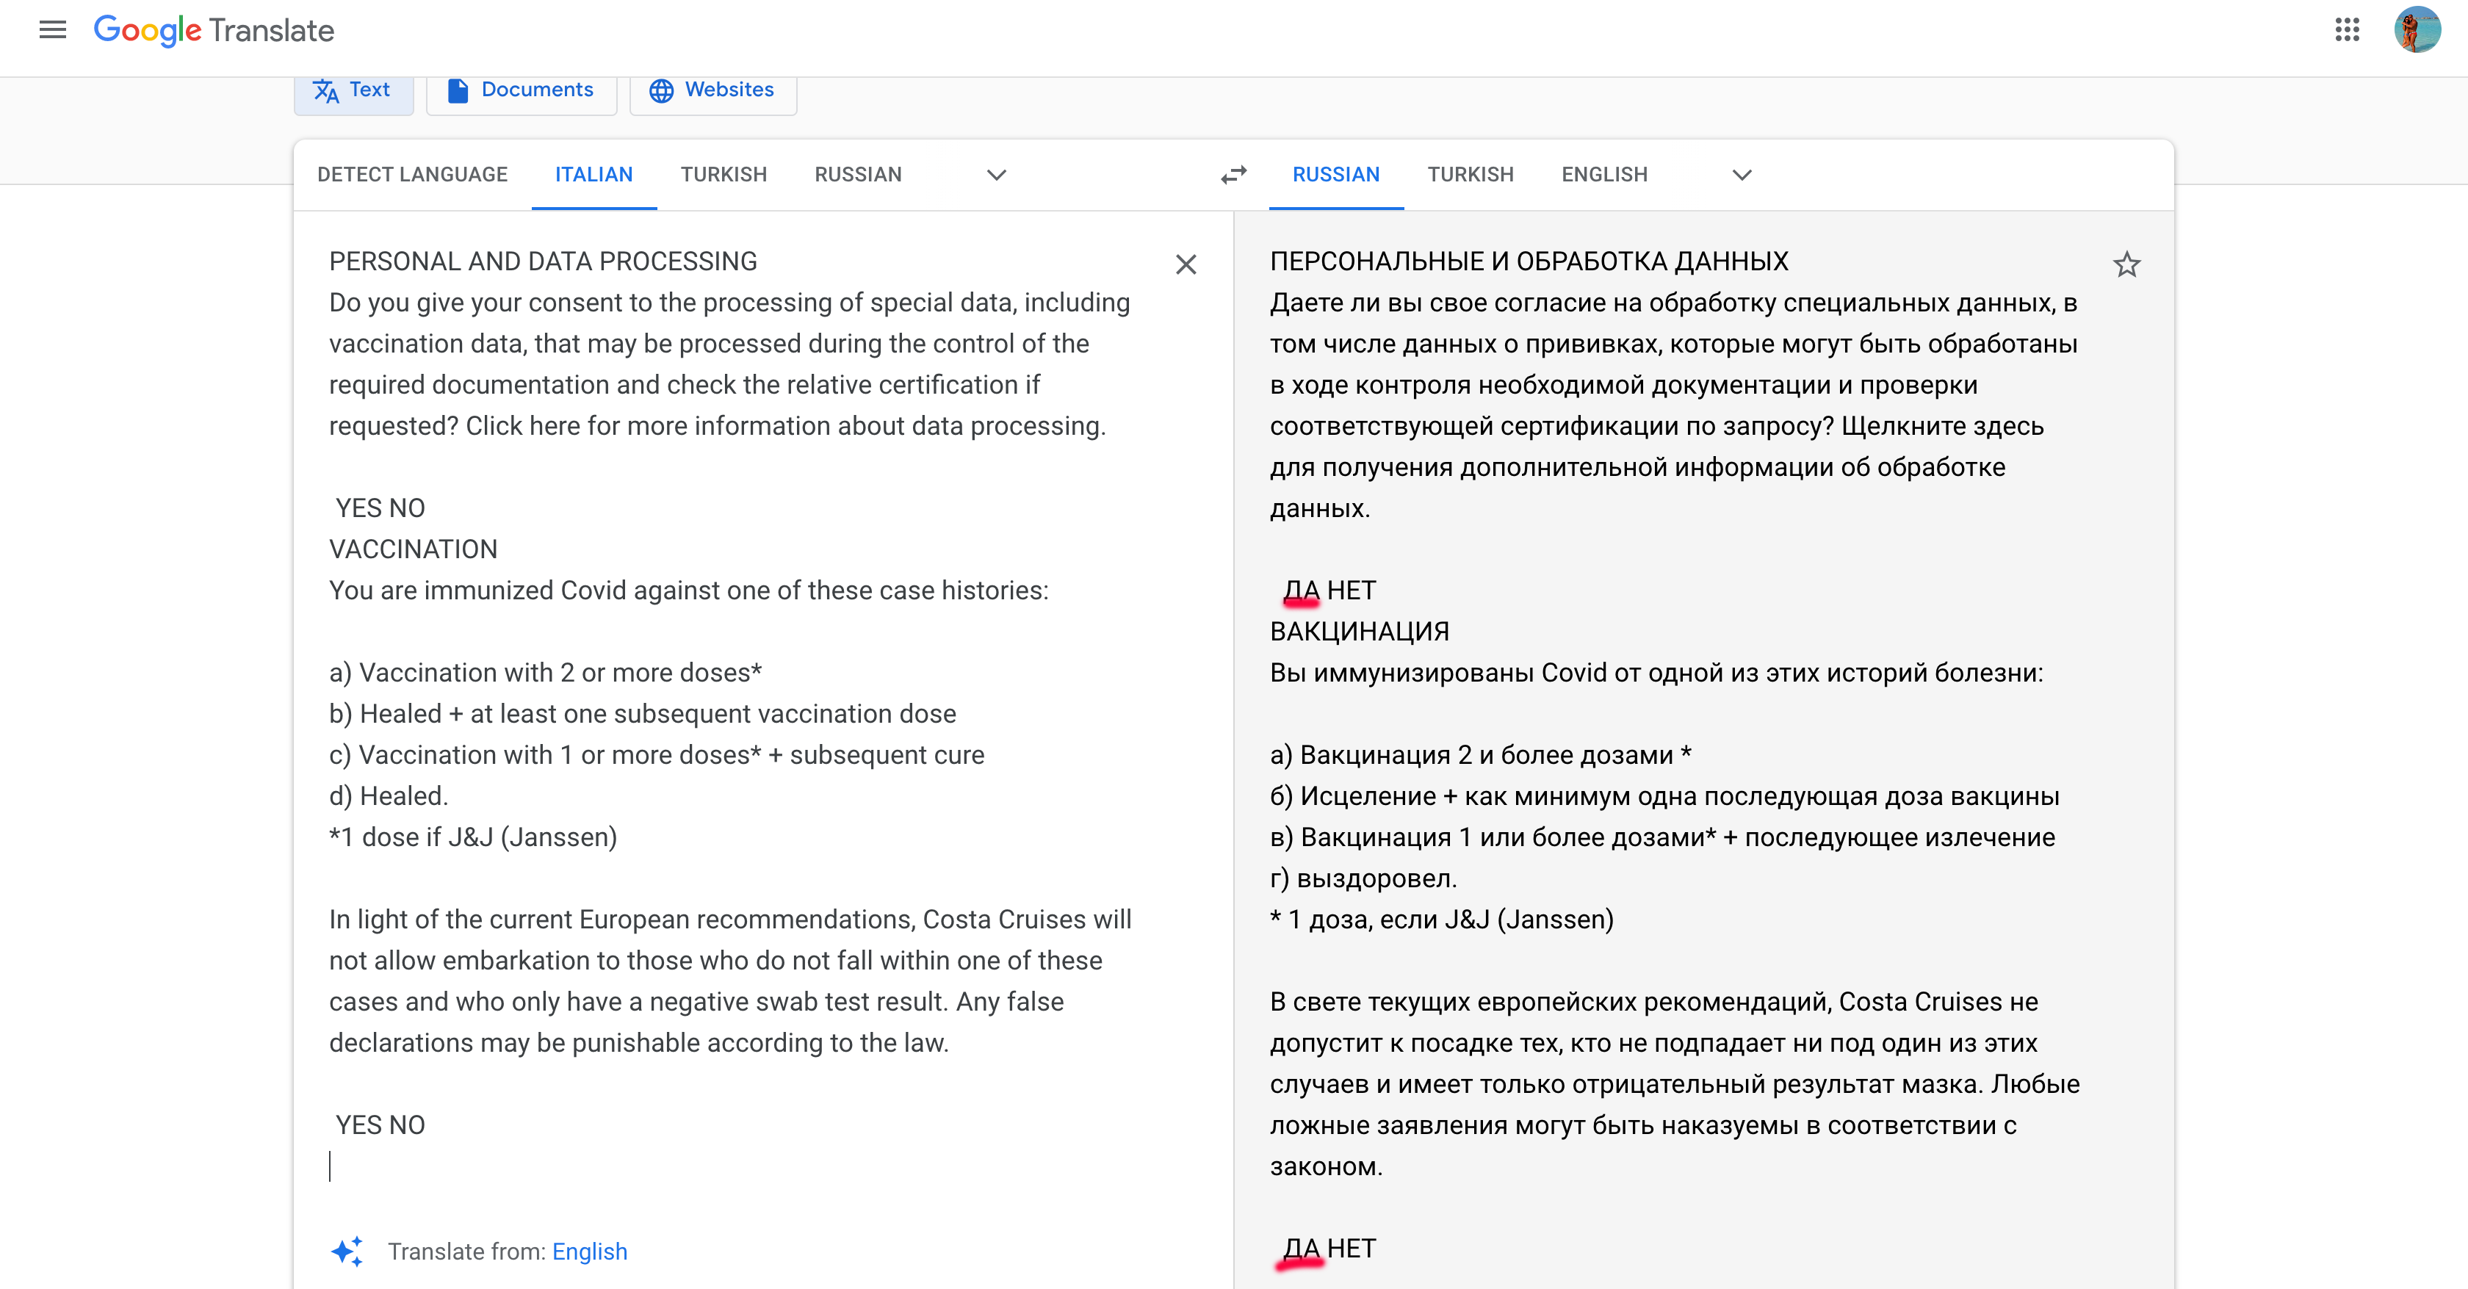2468x1289 pixels.
Task: Open the Google account avatar
Action: [2417, 29]
